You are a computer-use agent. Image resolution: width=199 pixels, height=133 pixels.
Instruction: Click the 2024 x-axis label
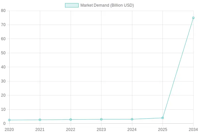pos(132,130)
